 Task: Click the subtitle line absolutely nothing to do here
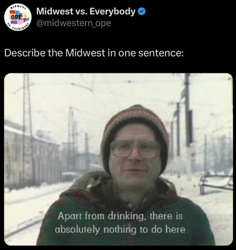[120, 229]
